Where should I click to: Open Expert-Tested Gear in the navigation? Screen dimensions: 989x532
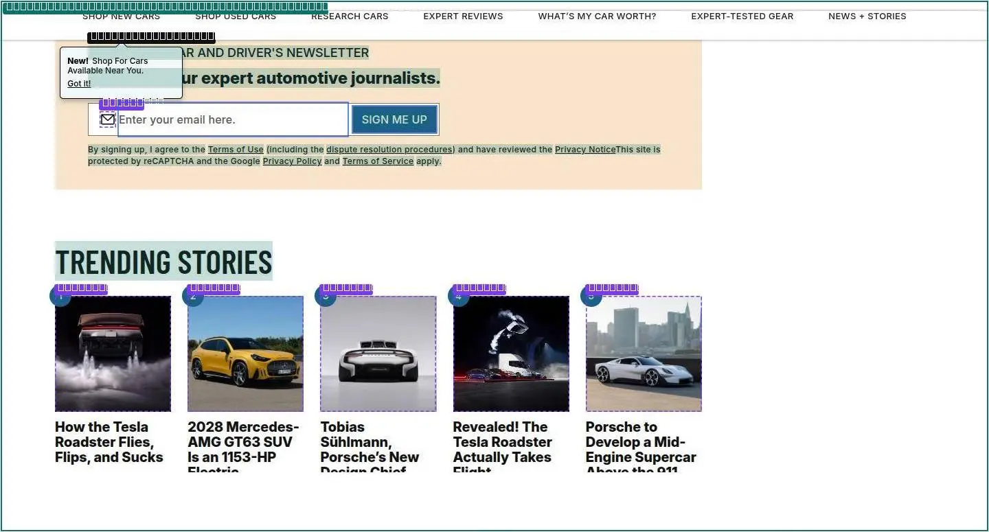(742, 16)
